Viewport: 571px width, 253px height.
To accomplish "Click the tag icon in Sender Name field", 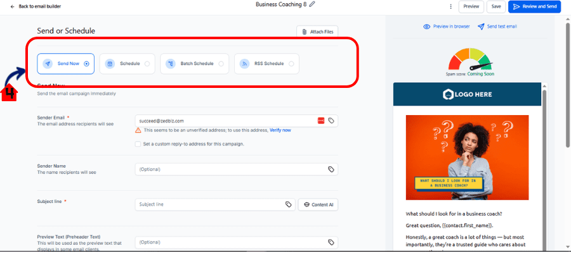I will pos(331,170).
